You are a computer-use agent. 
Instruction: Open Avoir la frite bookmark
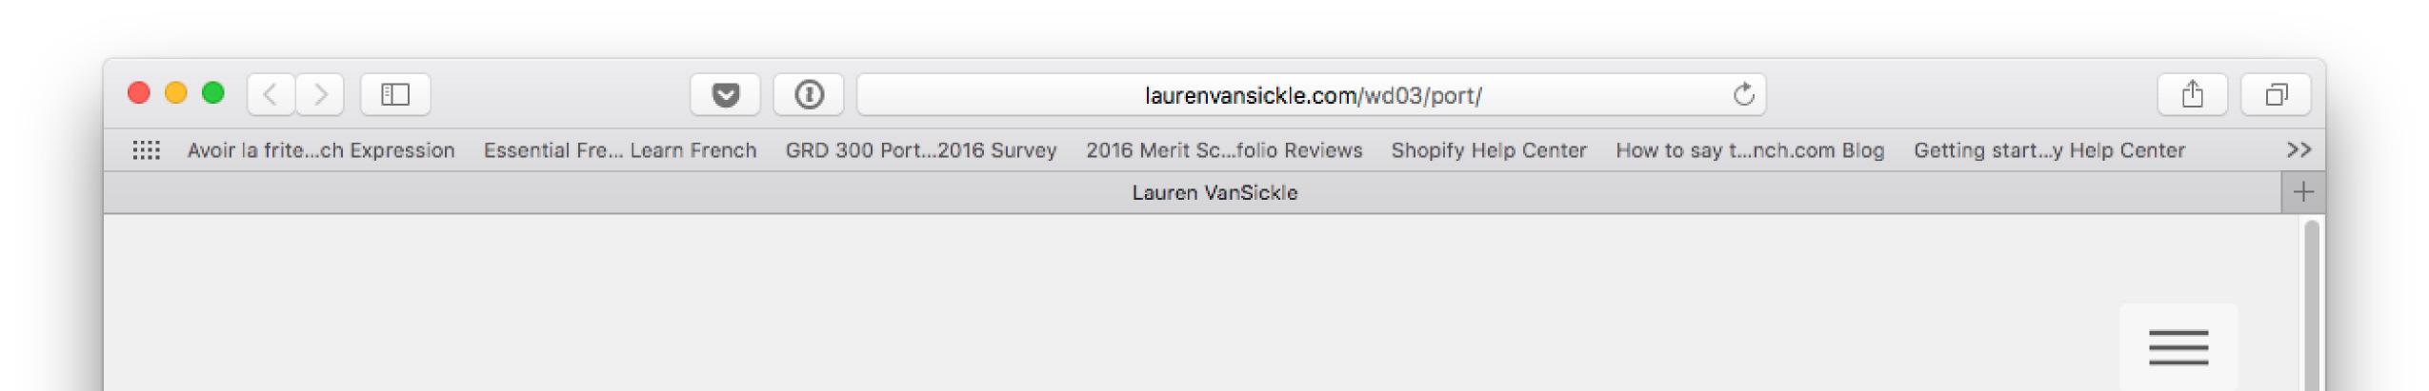[321, 150]
